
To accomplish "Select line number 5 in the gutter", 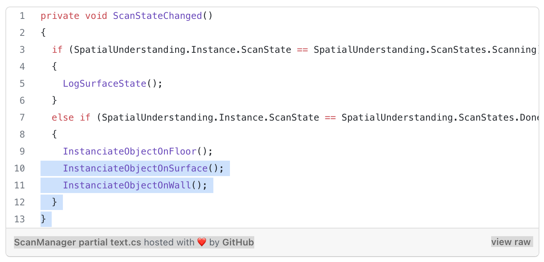I will (22, 84).
